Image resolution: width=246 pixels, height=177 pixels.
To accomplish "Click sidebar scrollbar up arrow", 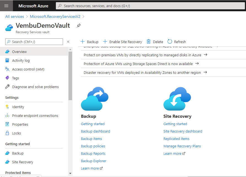I will pyautogui.click(x=70, y=49).
